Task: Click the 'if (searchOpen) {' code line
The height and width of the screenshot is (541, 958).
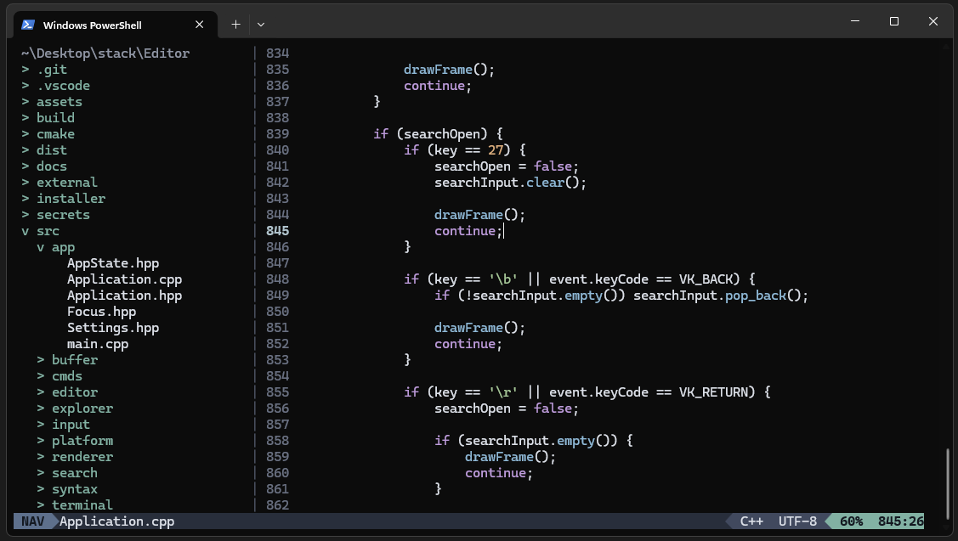Action: click(x=438, y=134)
